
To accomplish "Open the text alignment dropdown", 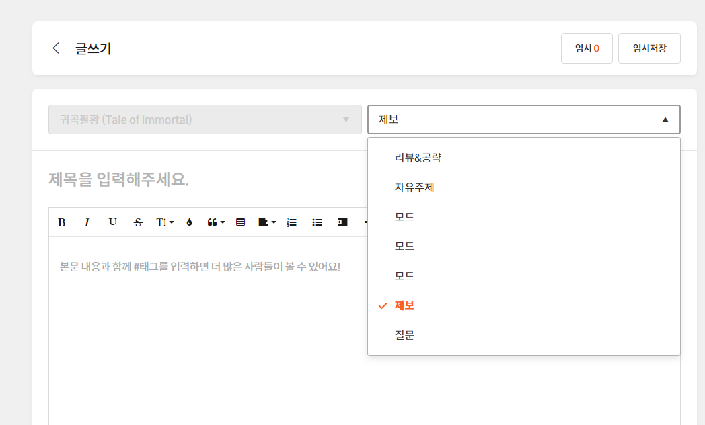I will (x=267, y=222).
